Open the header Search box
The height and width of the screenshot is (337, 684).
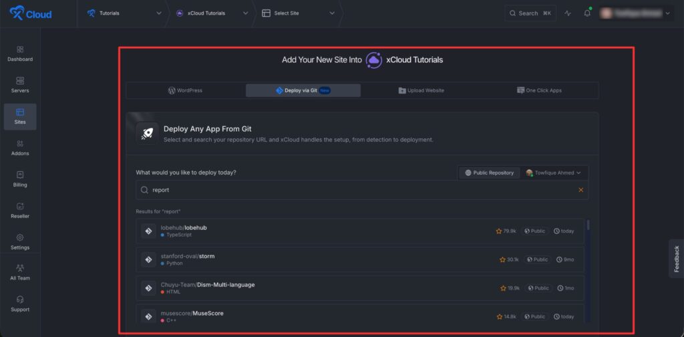point(530,13)
